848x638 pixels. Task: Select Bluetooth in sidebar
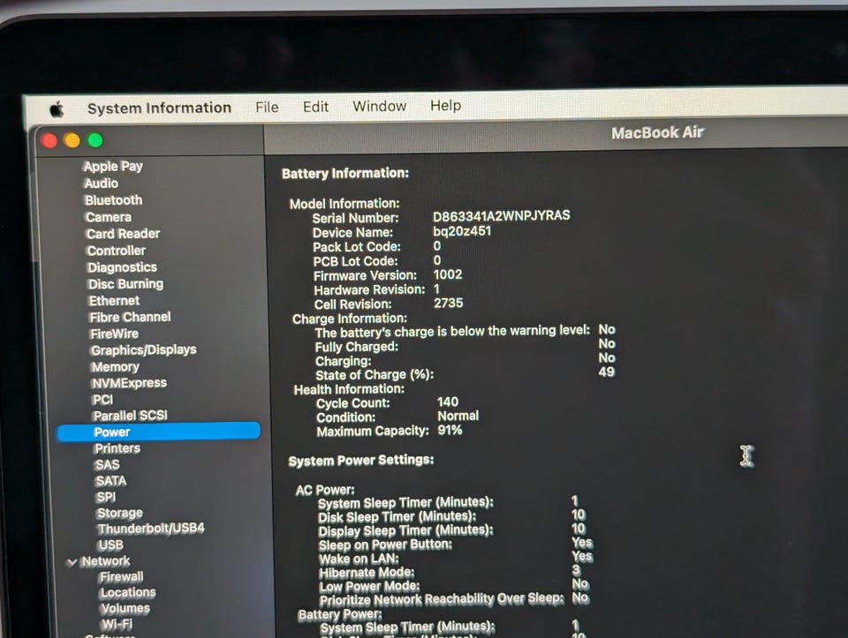[114, 200]
